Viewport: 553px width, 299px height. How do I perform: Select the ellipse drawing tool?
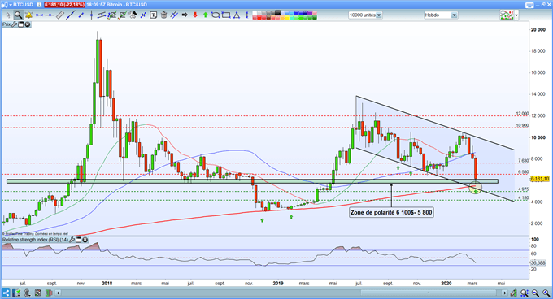coord(216,15)
